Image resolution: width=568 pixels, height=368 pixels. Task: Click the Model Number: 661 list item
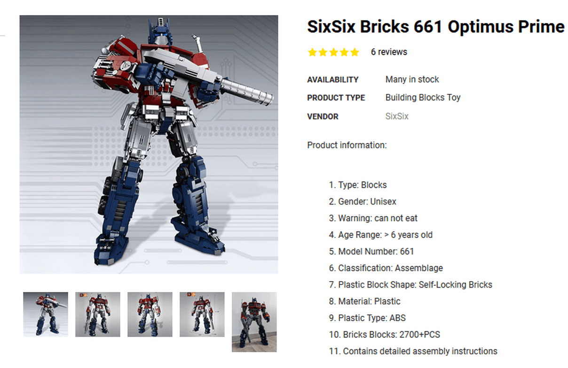(371, 251)
